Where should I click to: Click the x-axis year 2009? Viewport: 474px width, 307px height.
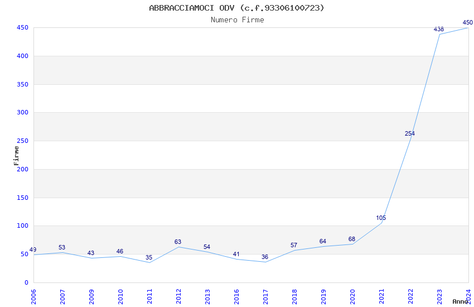91,297
